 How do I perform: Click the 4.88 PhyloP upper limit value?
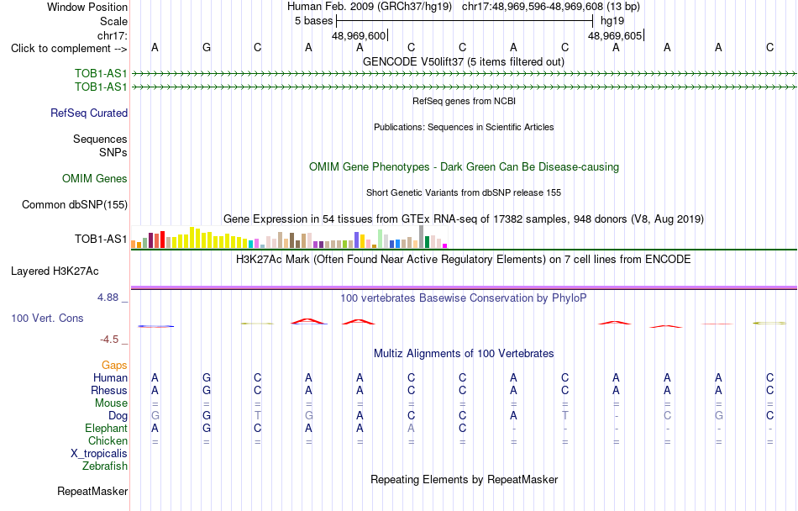click(108, 298)
